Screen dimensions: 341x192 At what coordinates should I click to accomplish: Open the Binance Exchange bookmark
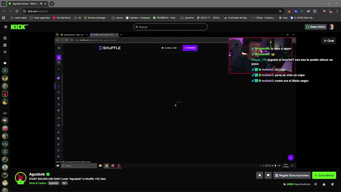pyautogui.click(x=95, y=18)
